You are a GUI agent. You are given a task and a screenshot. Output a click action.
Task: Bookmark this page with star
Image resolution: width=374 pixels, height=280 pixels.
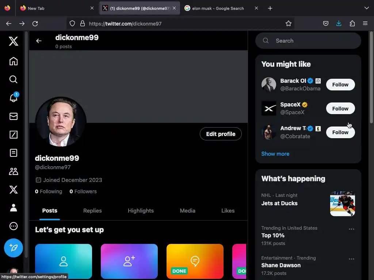[x=289, y=23]
